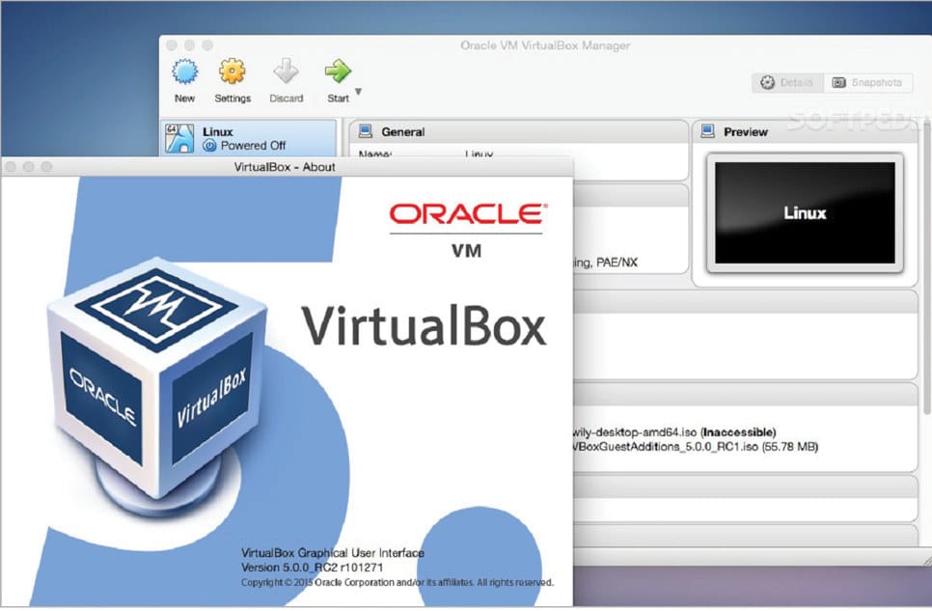932x611 pixels.
Task: Click the VirtualBox - About title bar
Action: [x=287, y=167]
